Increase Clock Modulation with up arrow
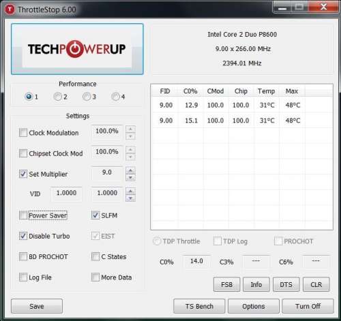 [130, 129]
